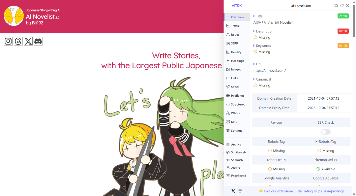
Task: Click the AI Novelist yellow mascot logo
Action: (14, 16)
